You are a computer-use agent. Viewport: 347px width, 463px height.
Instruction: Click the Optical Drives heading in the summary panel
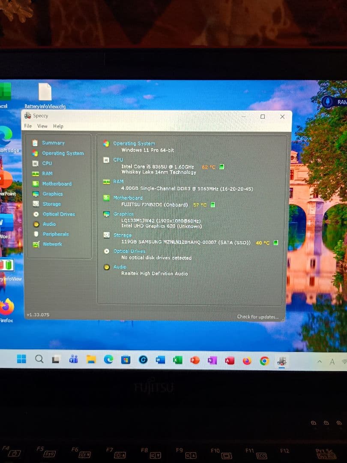coord(129,251)
